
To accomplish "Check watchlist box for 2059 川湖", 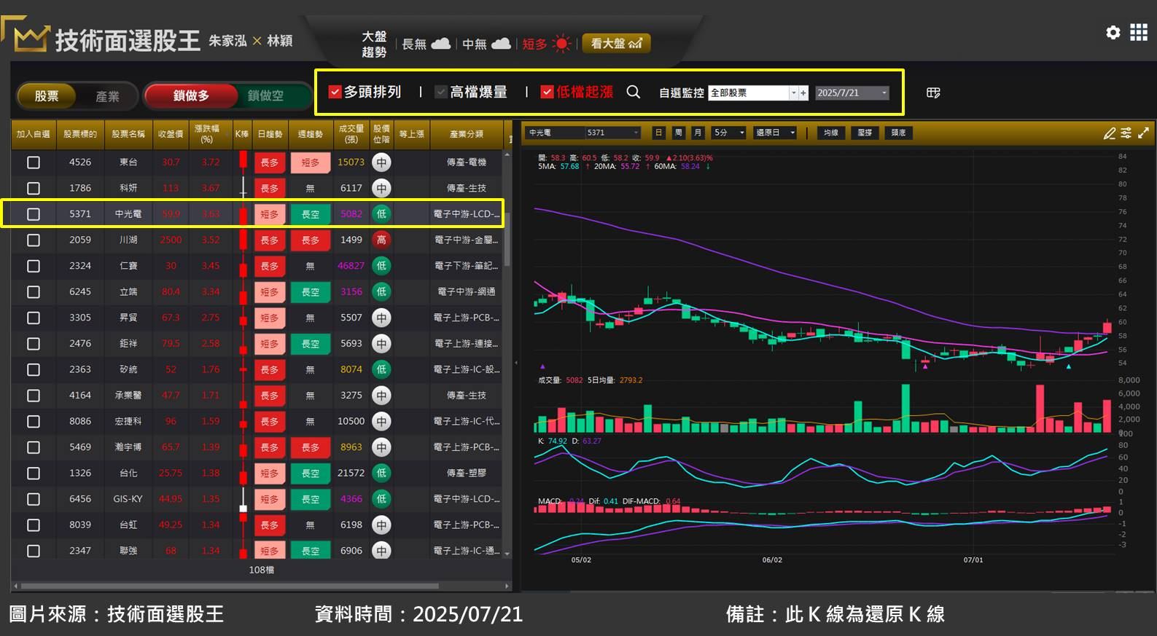I will [34, 240].
